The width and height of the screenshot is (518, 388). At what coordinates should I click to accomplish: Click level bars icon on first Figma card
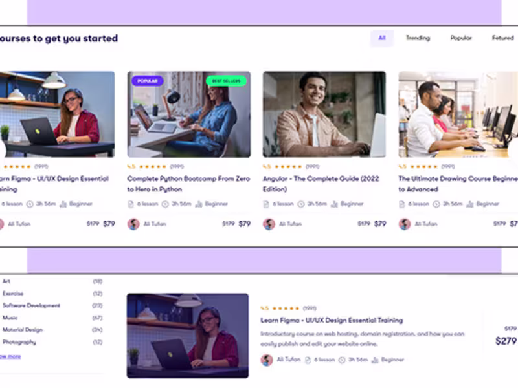pos(63,204)
